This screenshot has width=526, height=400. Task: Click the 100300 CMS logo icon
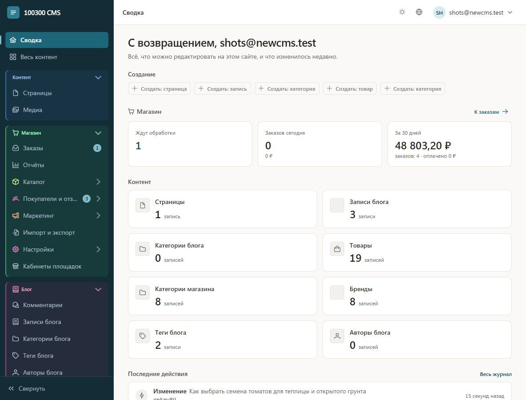point(13,12)
